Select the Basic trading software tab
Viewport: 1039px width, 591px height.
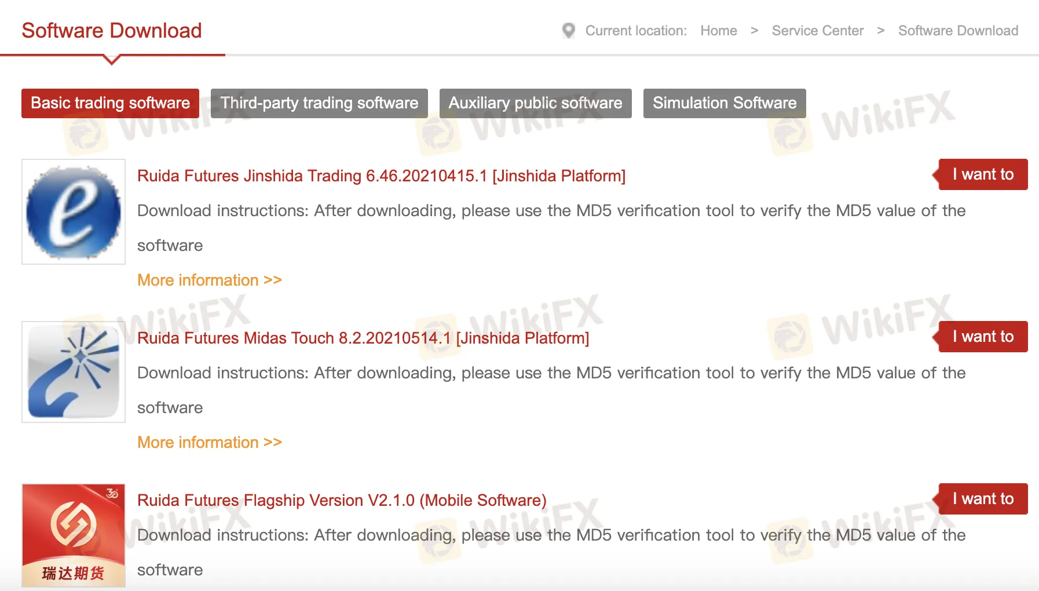tap(109, 103)
